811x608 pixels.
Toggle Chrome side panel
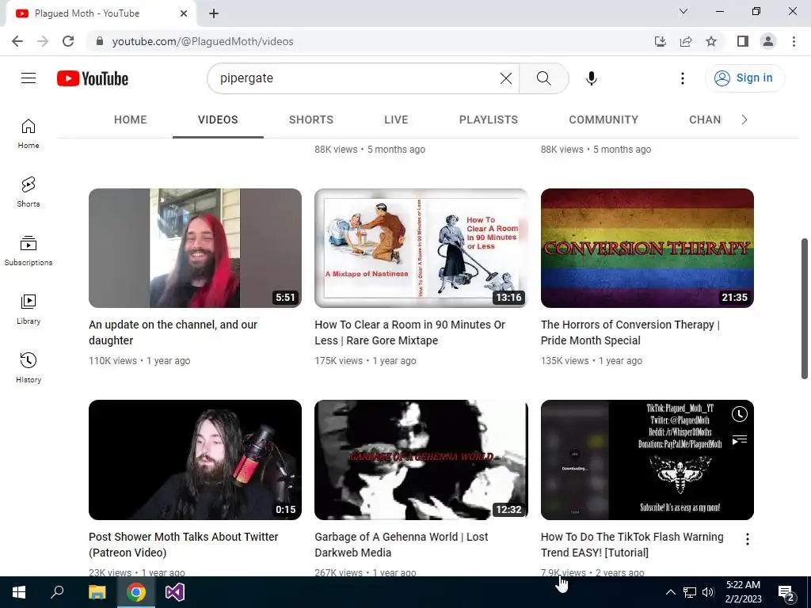(x=743, y=41)
